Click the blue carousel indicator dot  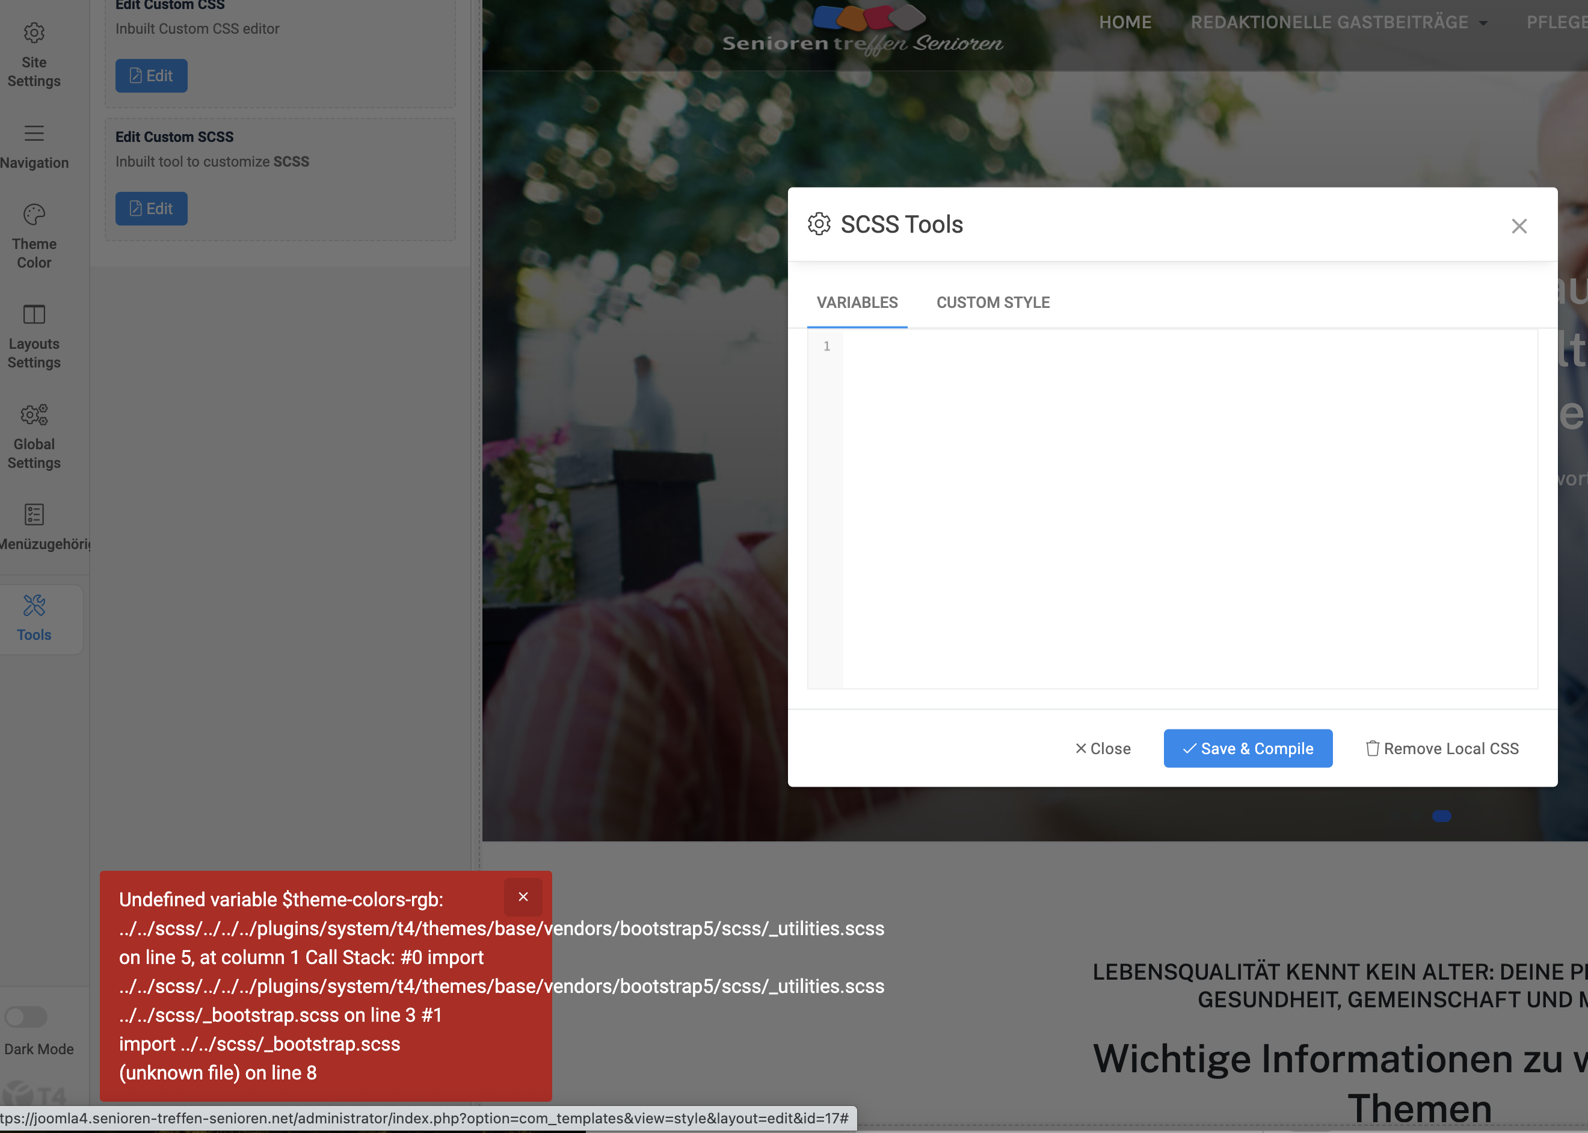(1441, 816)
